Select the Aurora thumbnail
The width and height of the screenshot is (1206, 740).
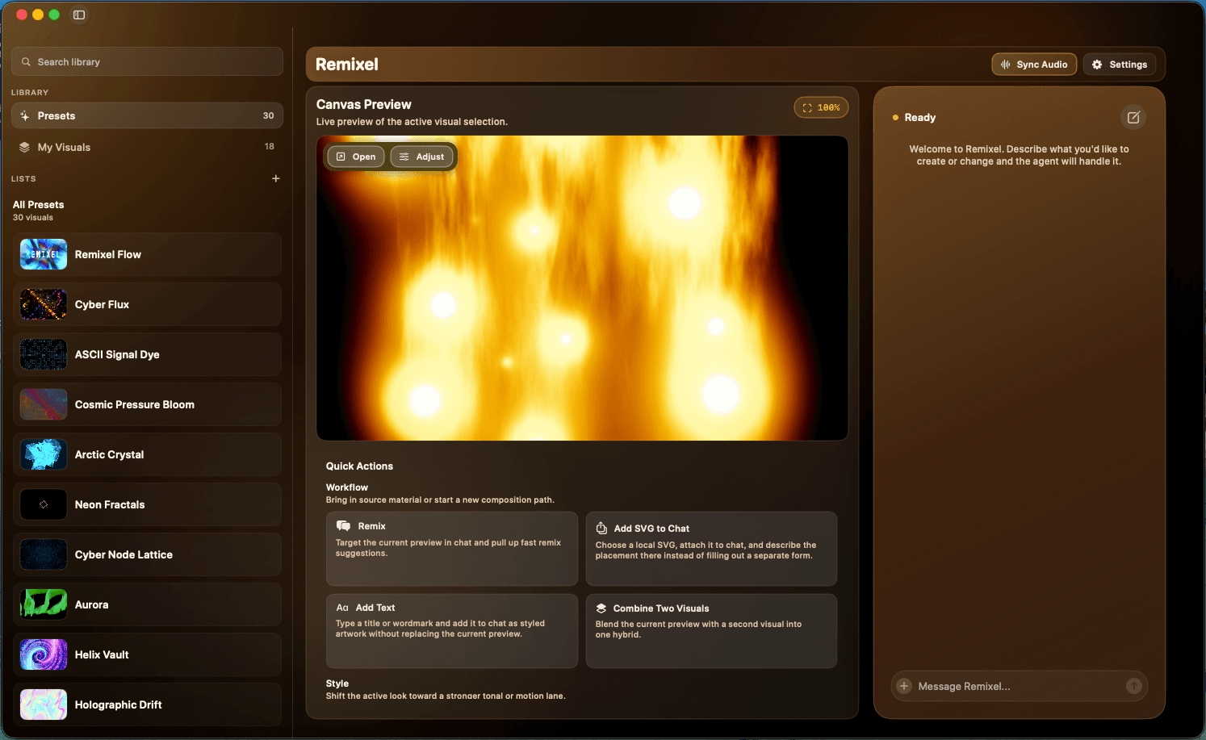pos(44,604)
